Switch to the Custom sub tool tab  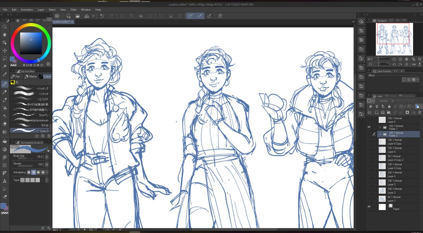tap(45, 76)
